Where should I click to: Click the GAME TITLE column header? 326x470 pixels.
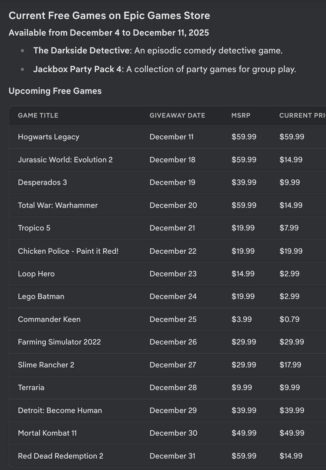tap(38, 115)
